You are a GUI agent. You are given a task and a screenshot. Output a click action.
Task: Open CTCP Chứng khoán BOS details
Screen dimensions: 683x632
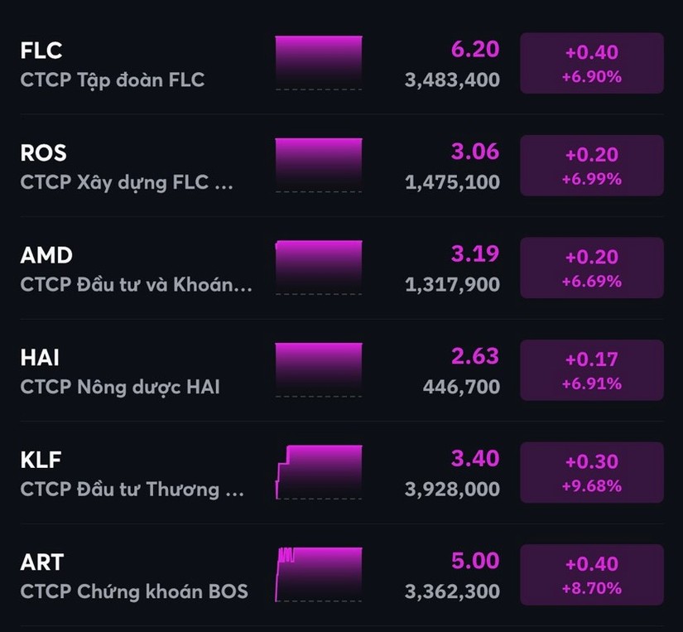(134, 591)
